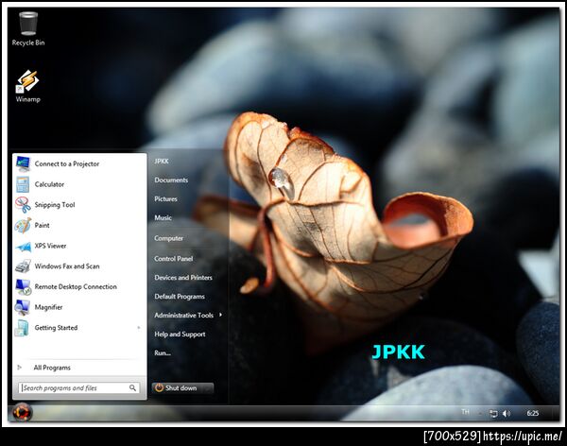Image resolution: width=567 pixels, height=446 pixels.
Task: Expand the Administrative Tools submenu arrow
Action: tap(220, 315)
